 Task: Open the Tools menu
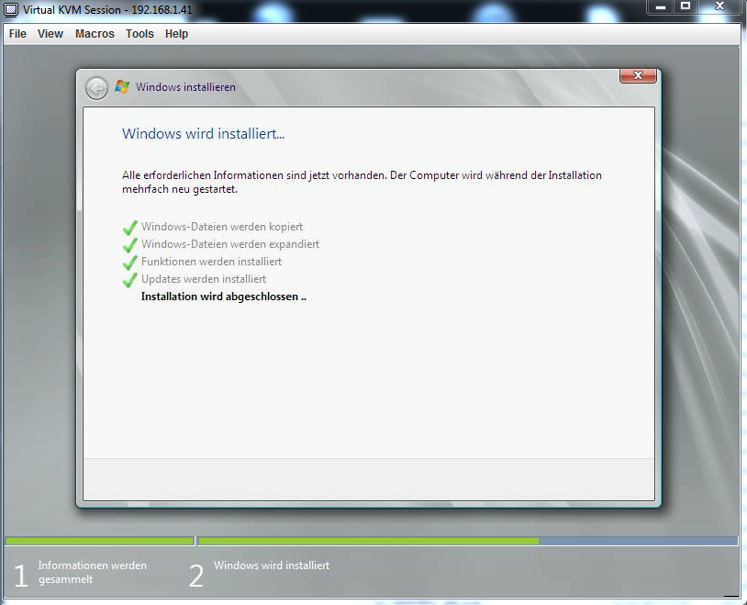click(x=139, y=34)
